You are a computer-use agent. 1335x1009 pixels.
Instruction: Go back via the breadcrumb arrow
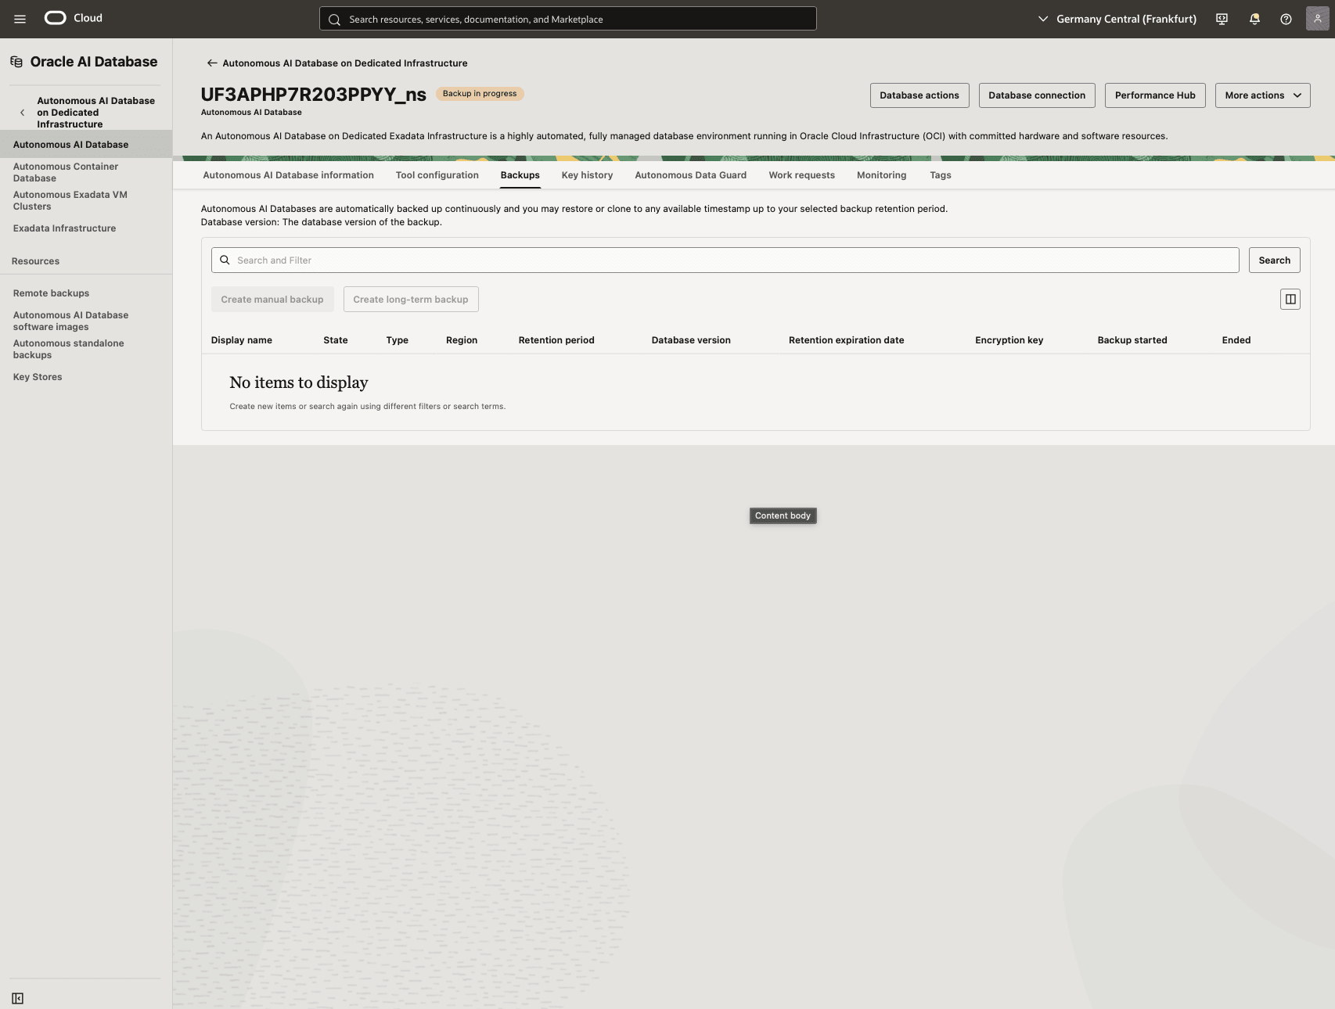click(211, 63)
